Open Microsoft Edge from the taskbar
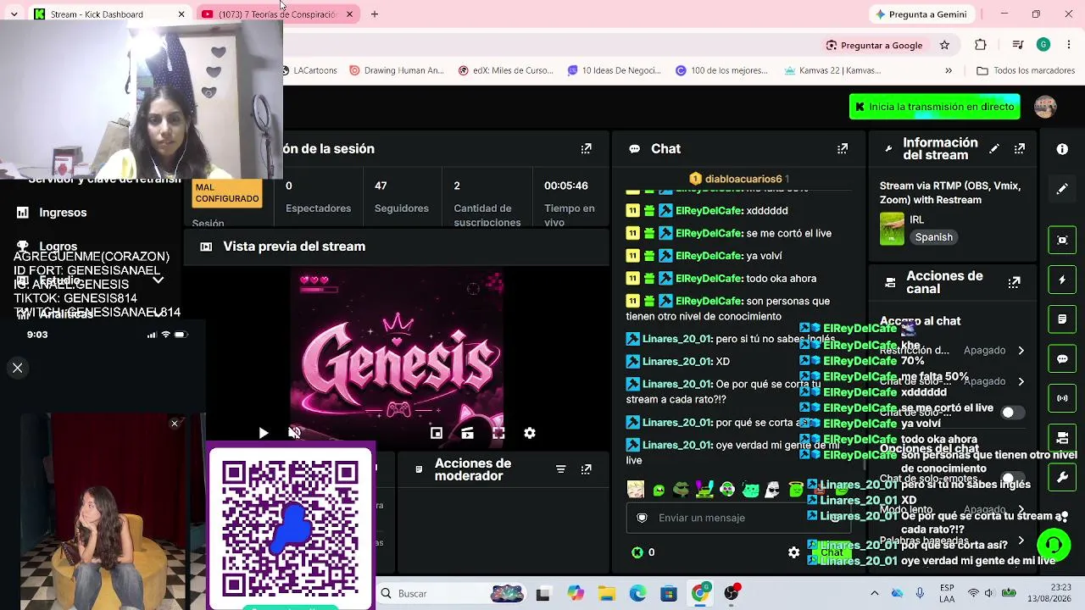The width and height of the screenshot is (1085, 610). pos(637,593)
